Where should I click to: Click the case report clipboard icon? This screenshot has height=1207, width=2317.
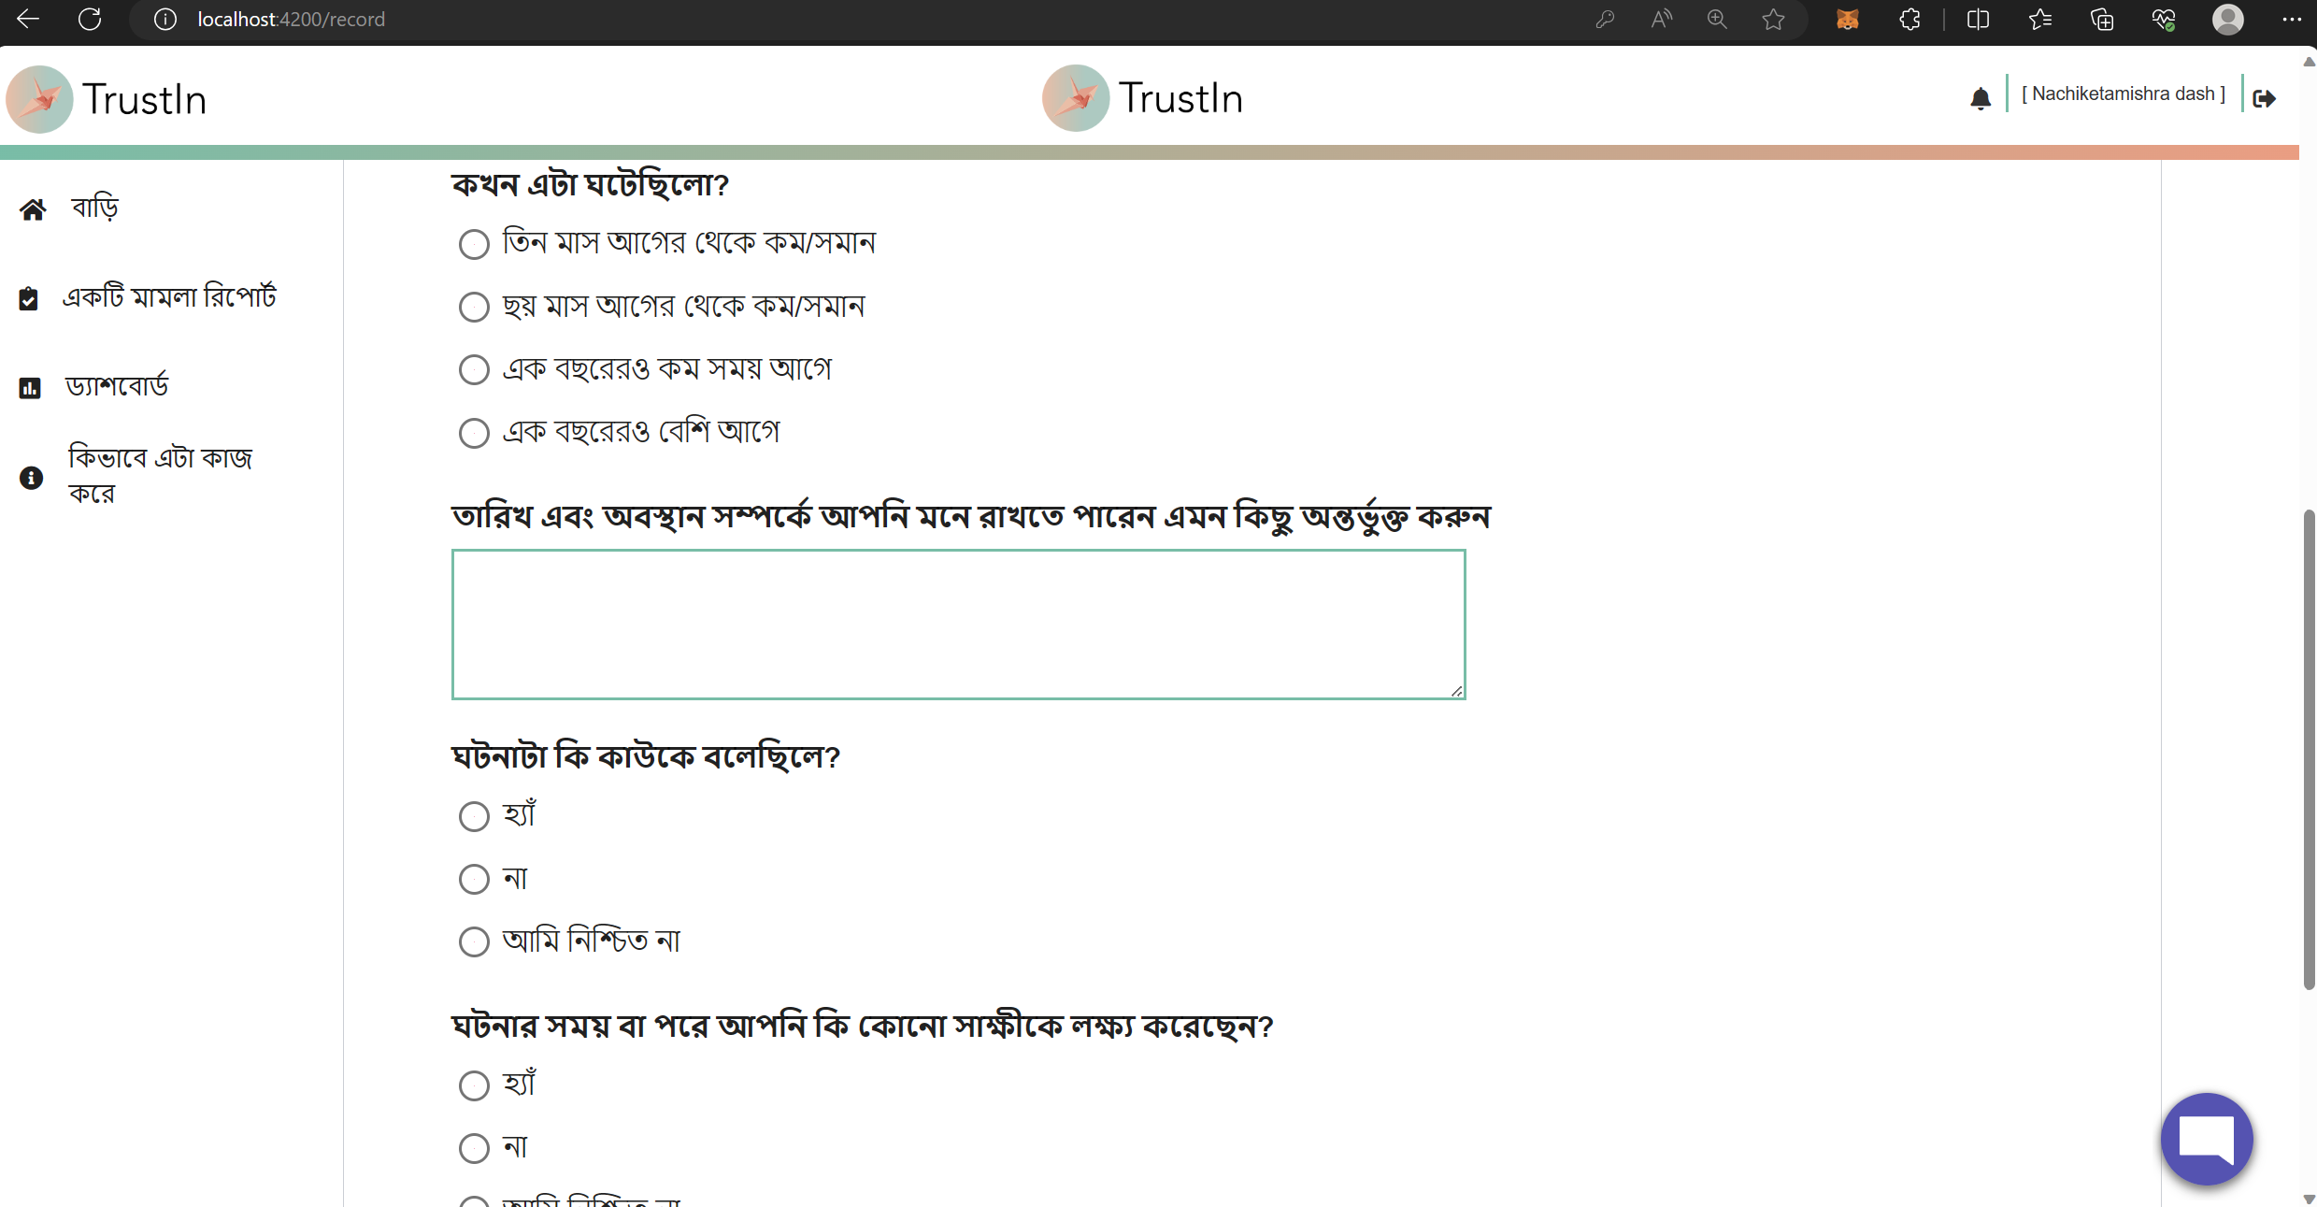29,297
